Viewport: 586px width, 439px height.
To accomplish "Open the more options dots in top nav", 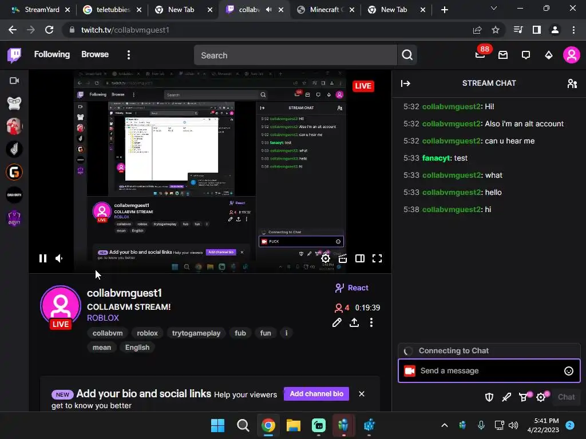I will pyautogui.click(x=129, y=55).
